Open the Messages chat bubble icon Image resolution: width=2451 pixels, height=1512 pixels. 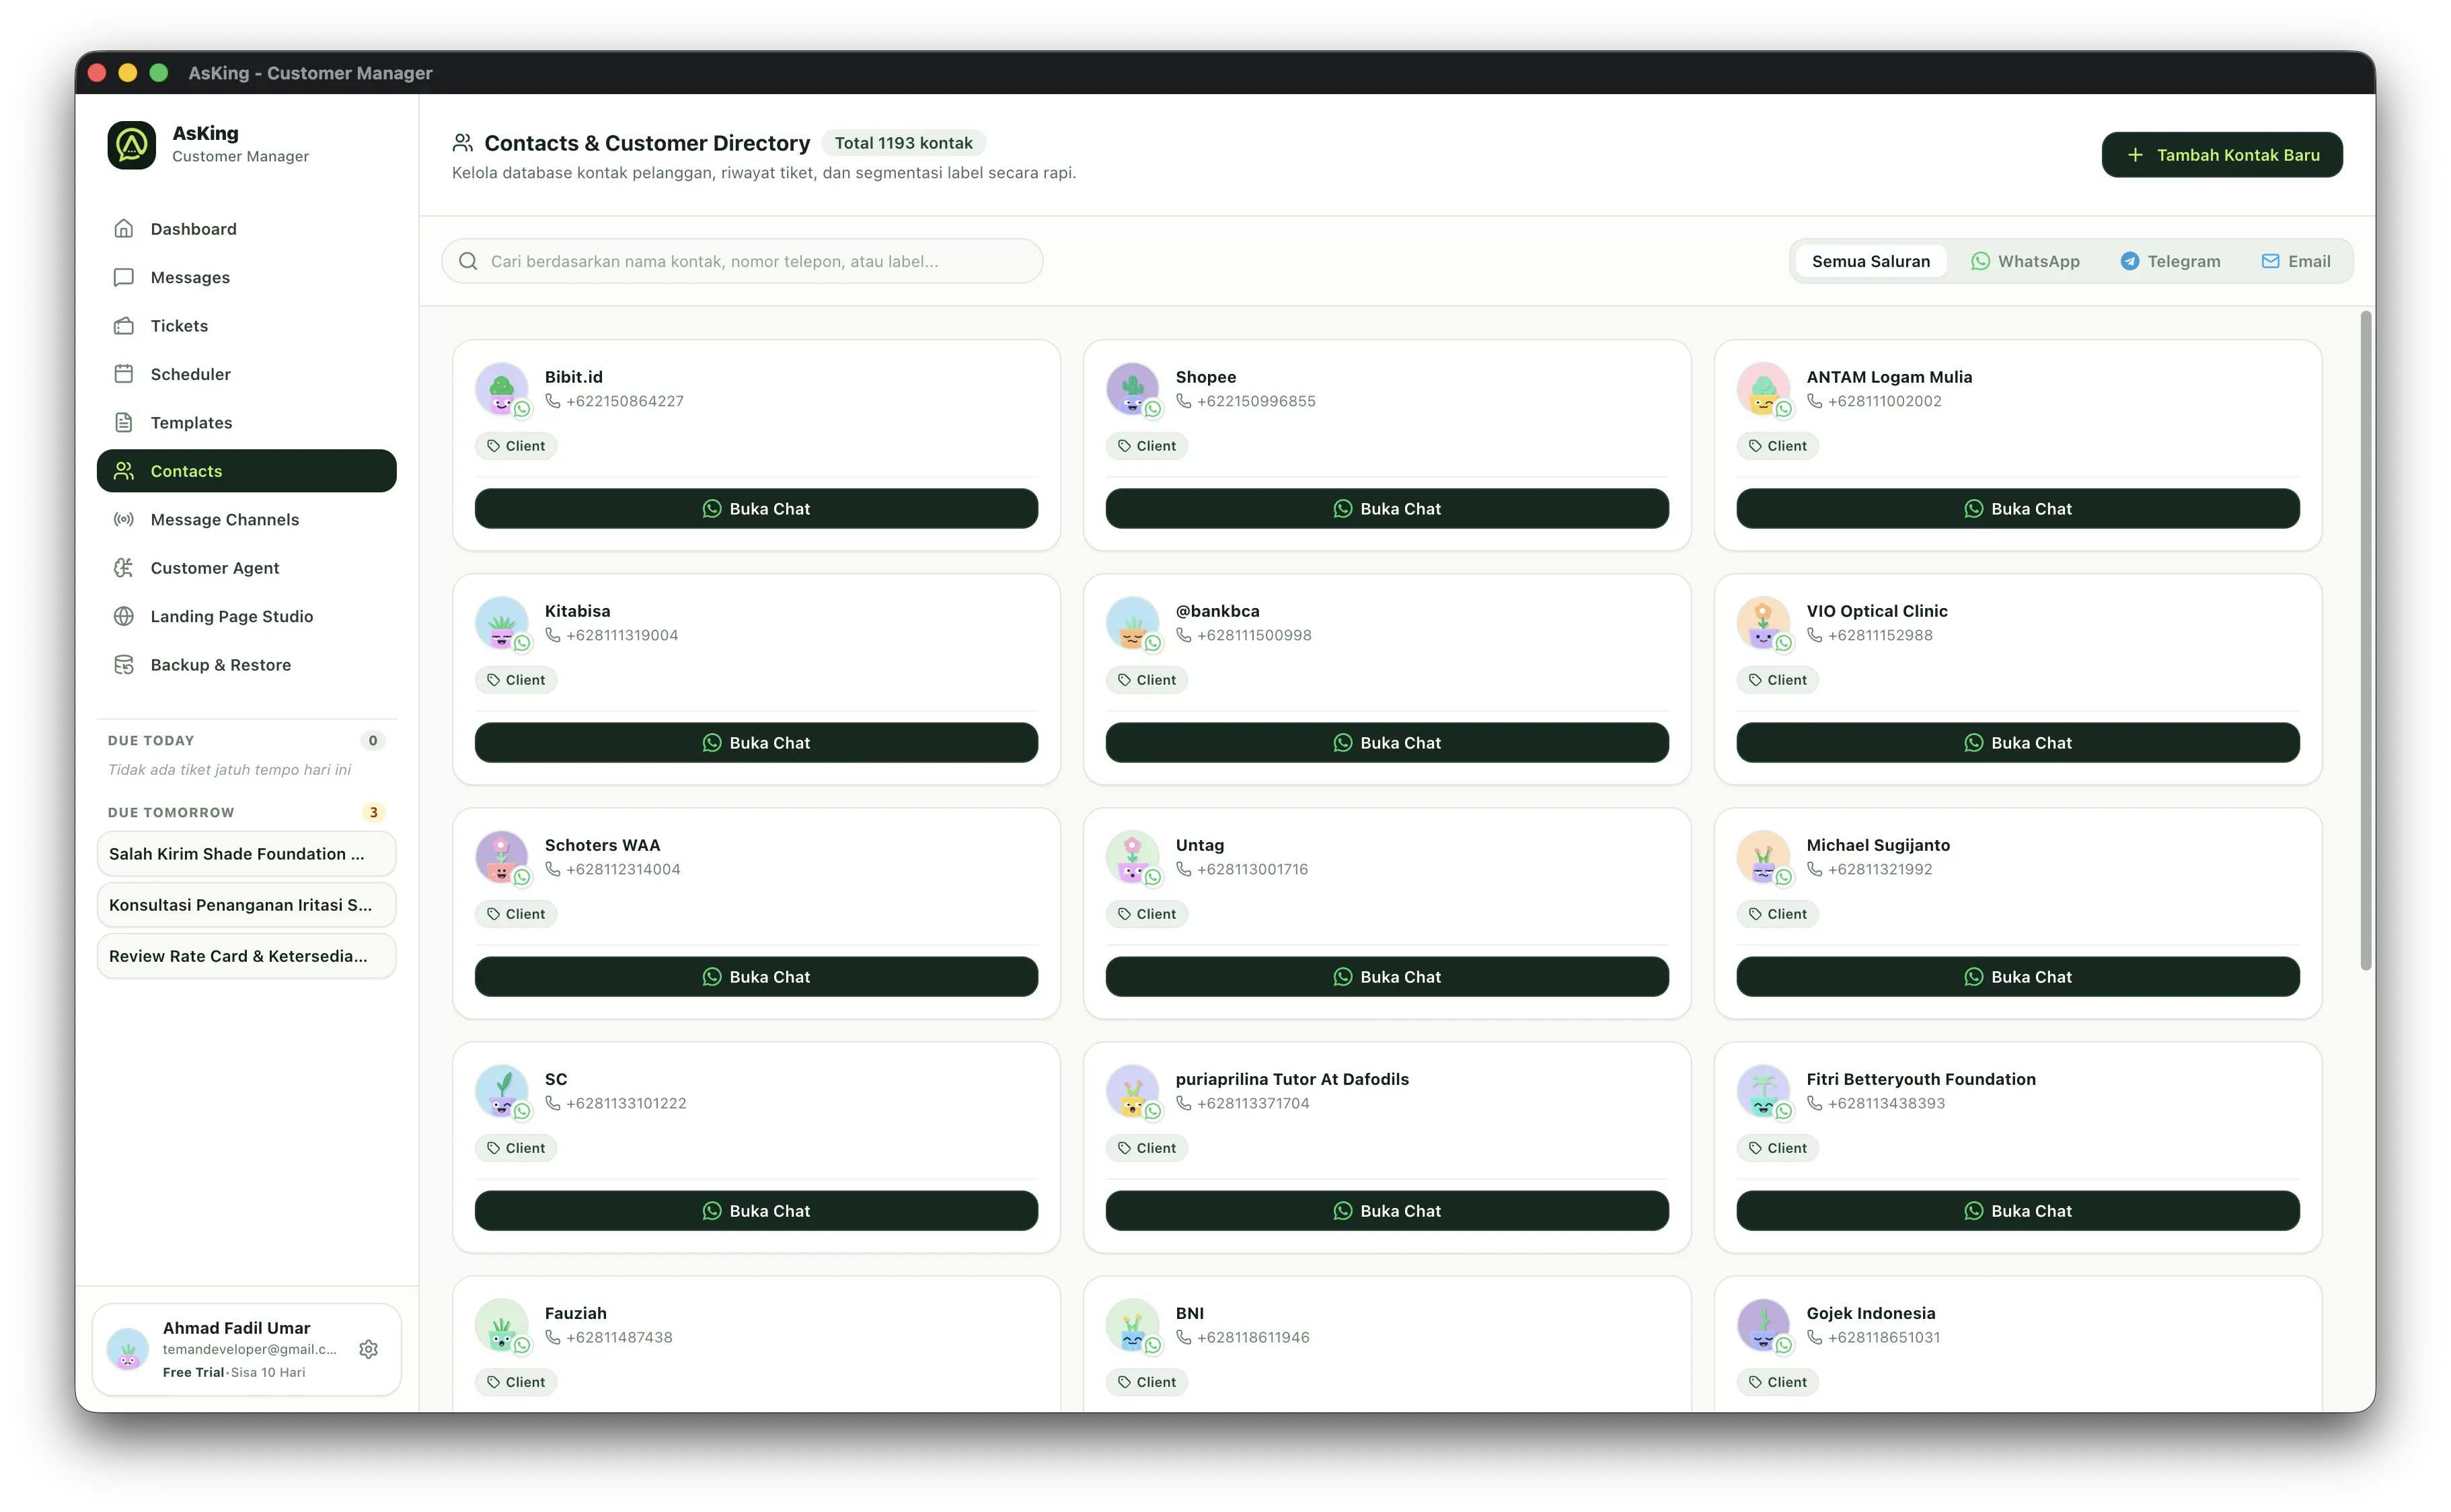pyautogui.click(x=124, y=277)
